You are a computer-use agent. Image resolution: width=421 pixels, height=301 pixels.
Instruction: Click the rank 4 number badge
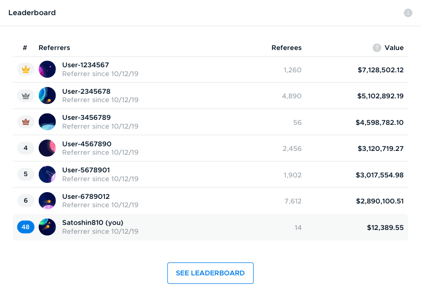26,148
